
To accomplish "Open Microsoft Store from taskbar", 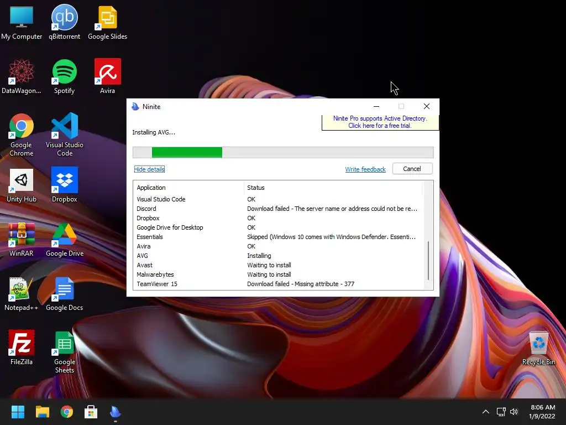I will point(91,412).
